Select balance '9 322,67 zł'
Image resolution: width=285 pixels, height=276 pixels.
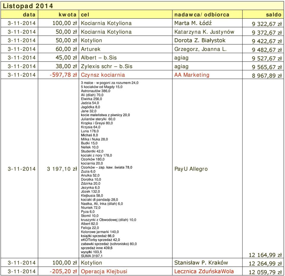(267, 24)
